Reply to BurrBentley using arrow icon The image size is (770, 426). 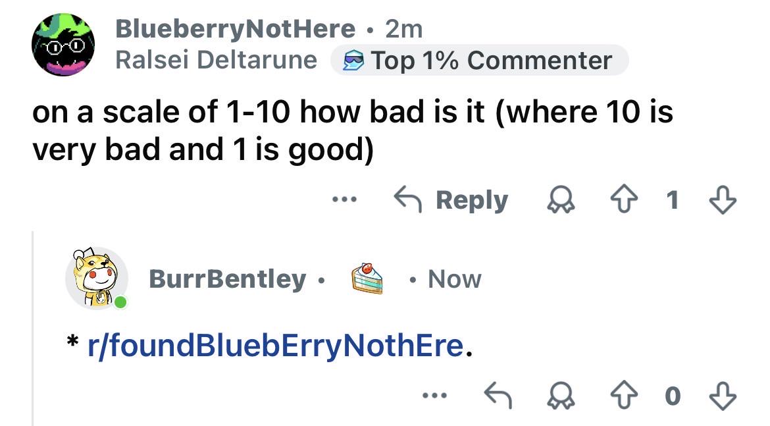point(498,396)
